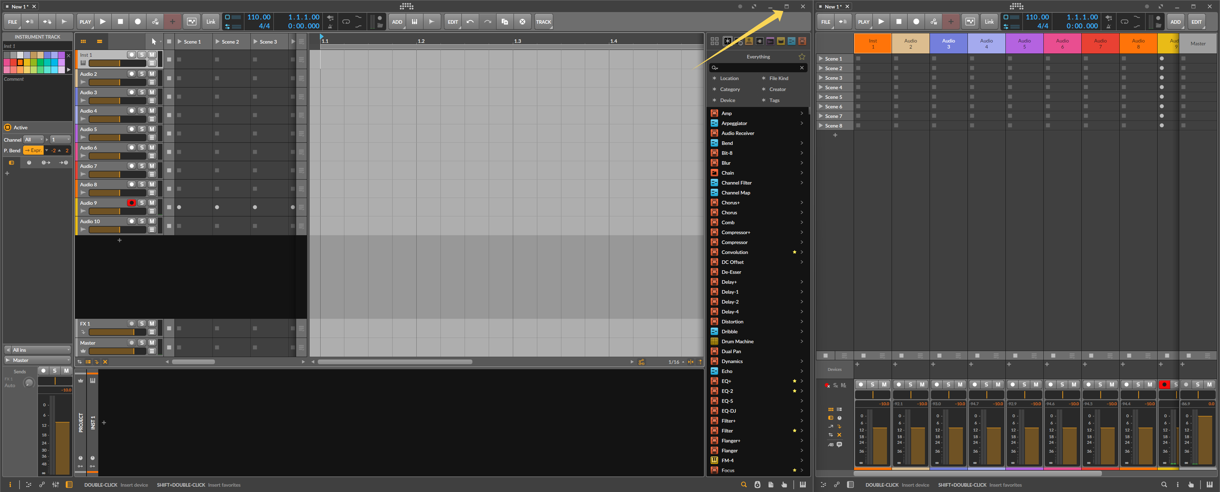Screen dimensions: 1220x492
Task: Click the metronome icon in left transport
Action: [330, 26]
